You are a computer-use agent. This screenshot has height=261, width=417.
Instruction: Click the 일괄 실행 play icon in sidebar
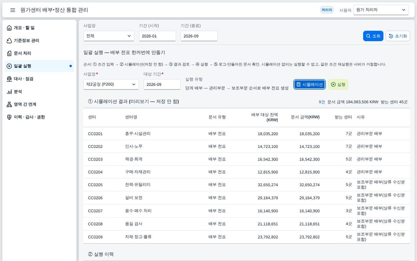pyautogui.click(x=9, y=66)
